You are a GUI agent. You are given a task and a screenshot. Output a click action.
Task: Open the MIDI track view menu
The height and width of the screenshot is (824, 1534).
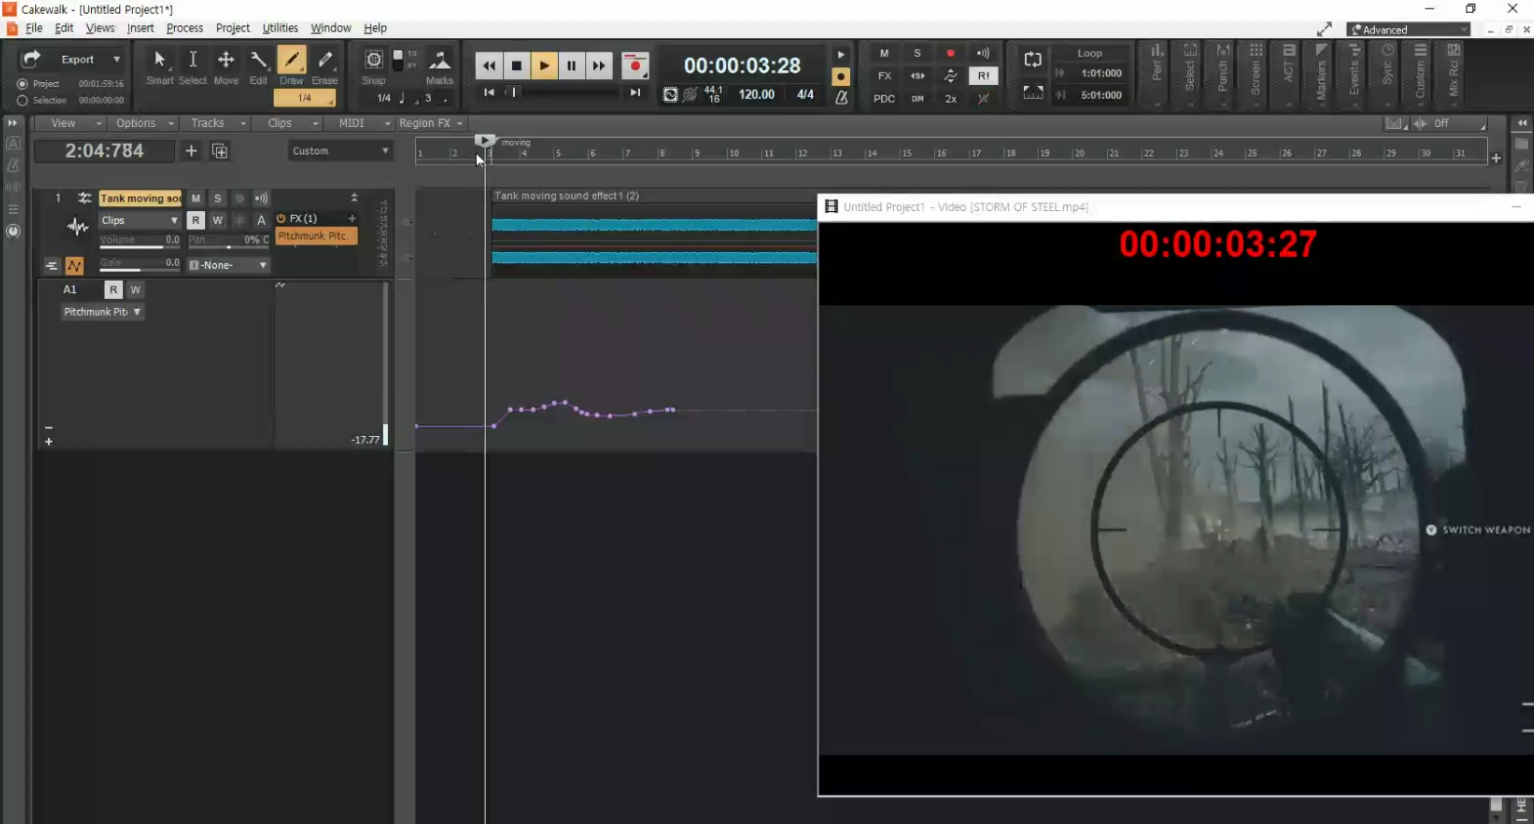[360, 123]
